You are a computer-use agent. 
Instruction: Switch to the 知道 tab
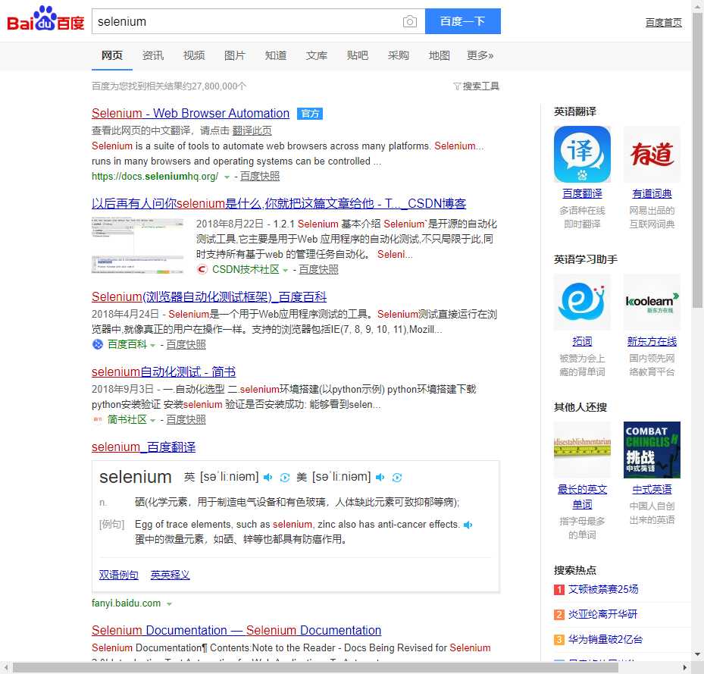(276, 55)
